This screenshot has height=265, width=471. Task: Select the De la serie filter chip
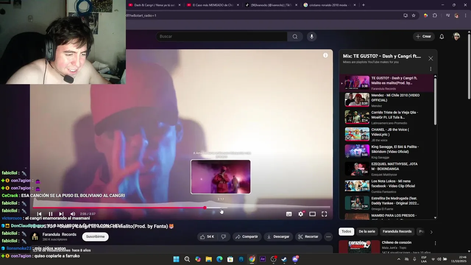(367, 232)
